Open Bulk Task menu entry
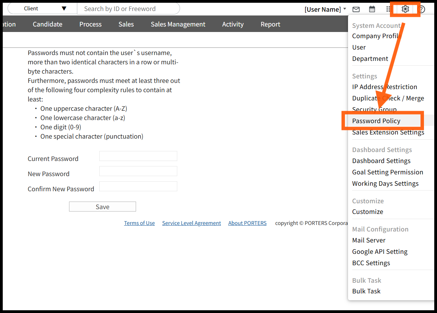 pos(366,291)
